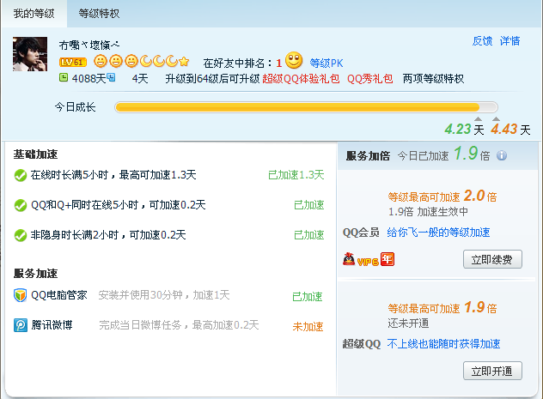Click the 已加速 status for QQ电脑管家

point(308,296)
